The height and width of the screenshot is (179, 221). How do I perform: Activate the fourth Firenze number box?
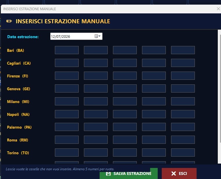154,76
